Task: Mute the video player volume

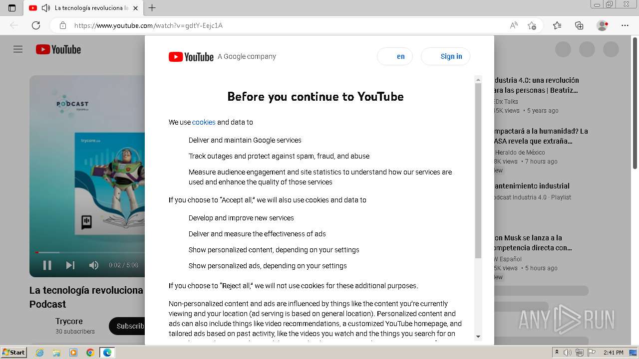Action: 93,265
